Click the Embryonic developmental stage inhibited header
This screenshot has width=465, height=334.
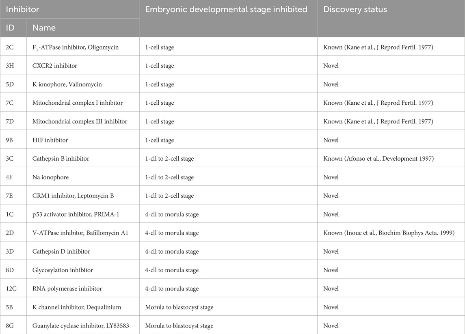(226, 9)
